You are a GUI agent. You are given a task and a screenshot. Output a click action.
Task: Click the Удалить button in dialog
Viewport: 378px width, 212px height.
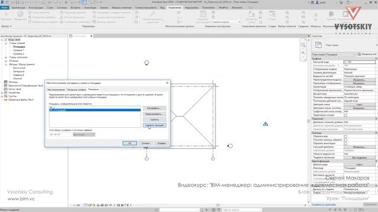154,120
